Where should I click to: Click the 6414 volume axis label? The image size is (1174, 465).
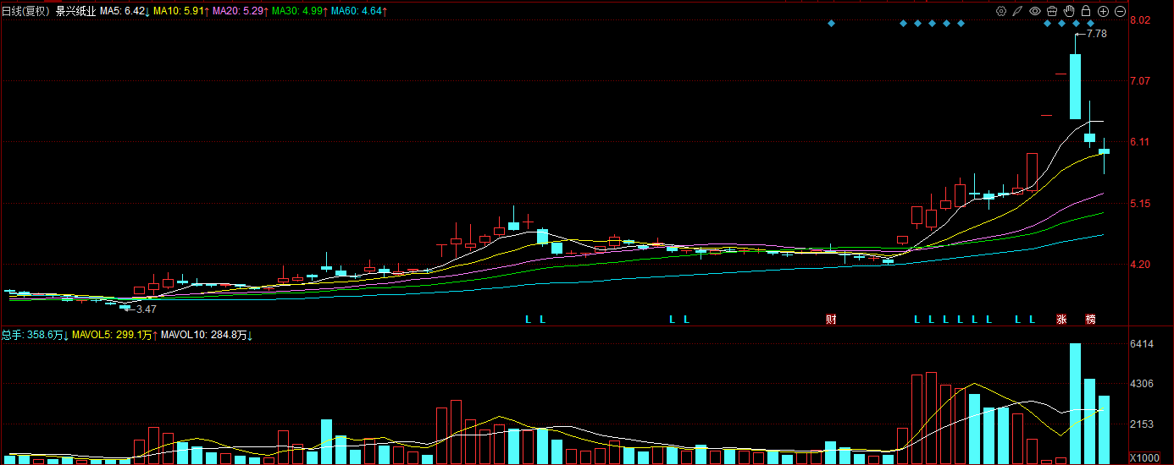coord(1143,344)
